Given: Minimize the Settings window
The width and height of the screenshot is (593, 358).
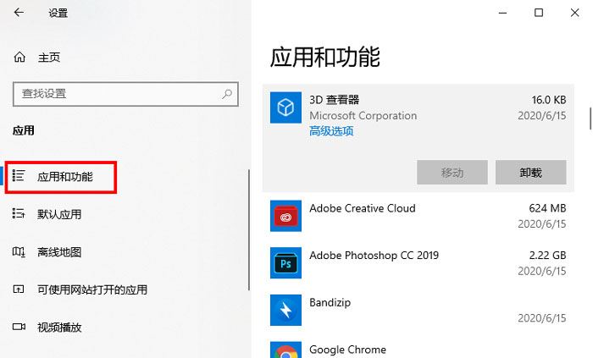Looking at the screenshot, I should 502,13.
